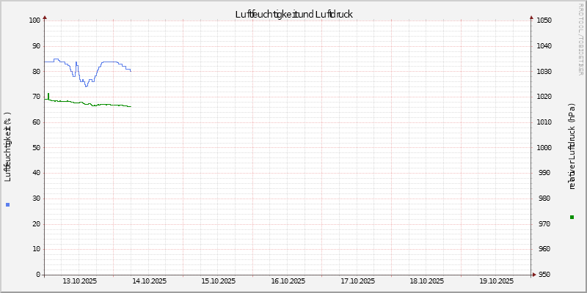Click the 1050 tick on the pressure axis
The image size is (587, 293).
pyautogui.click(x=545, y=21)
